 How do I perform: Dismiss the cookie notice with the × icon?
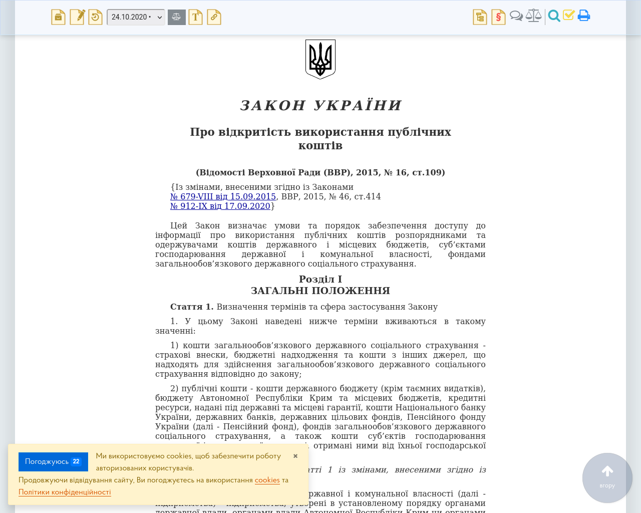tap(295, 456)
